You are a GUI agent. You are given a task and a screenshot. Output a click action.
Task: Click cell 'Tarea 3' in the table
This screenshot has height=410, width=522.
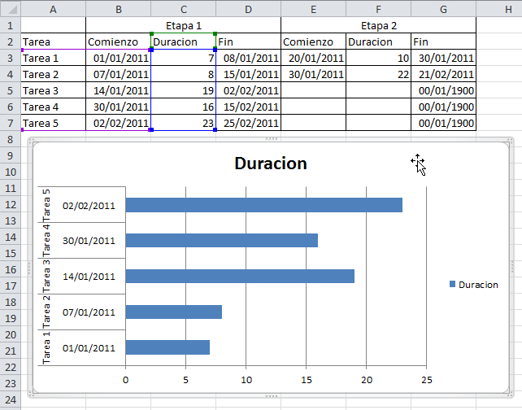[x=54, y=90]
